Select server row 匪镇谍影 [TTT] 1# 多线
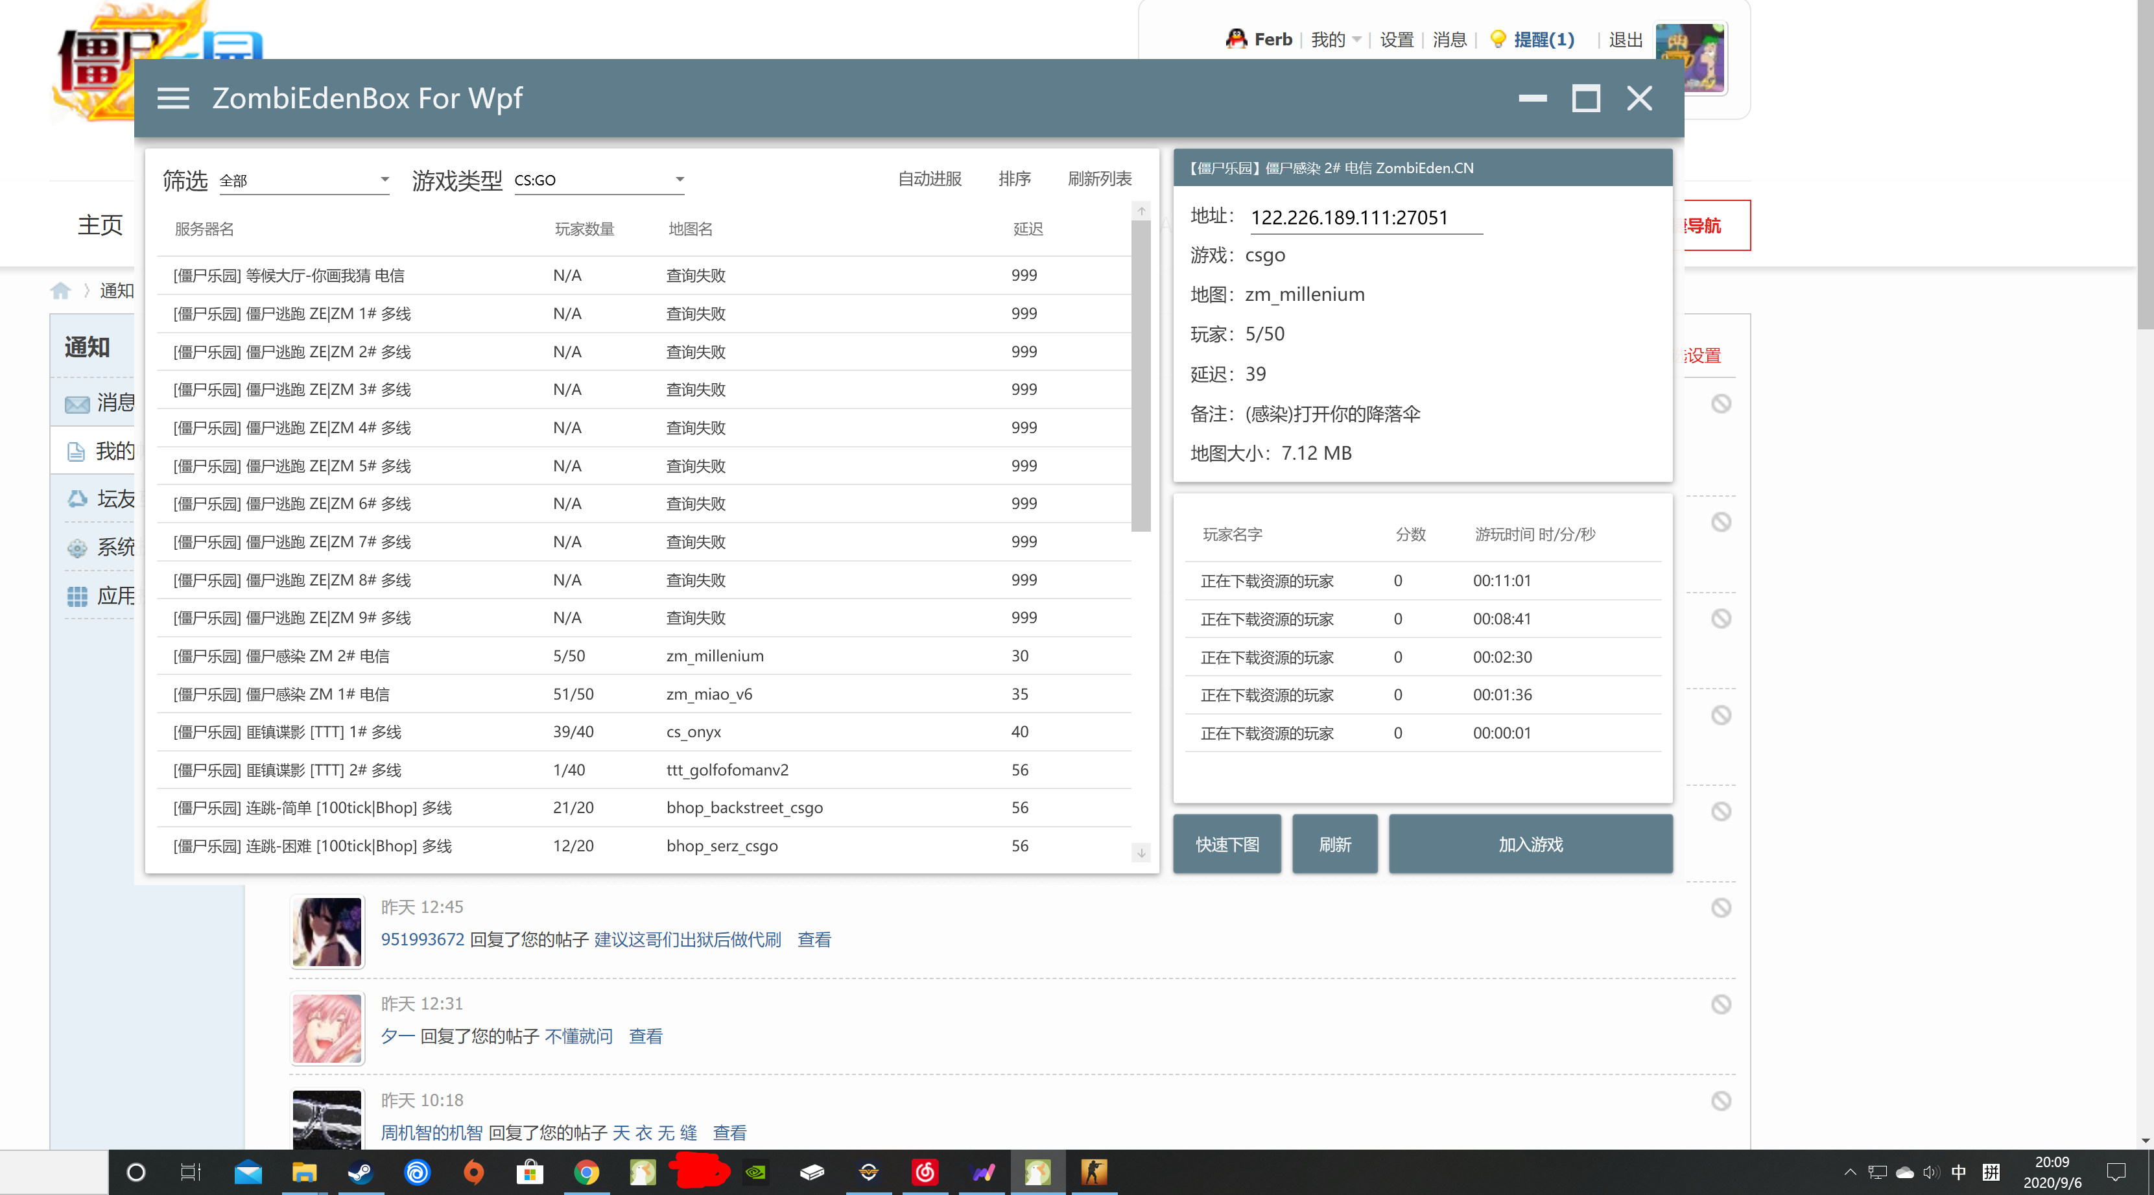This screenshot has height=1195, width=2154. 644,731
